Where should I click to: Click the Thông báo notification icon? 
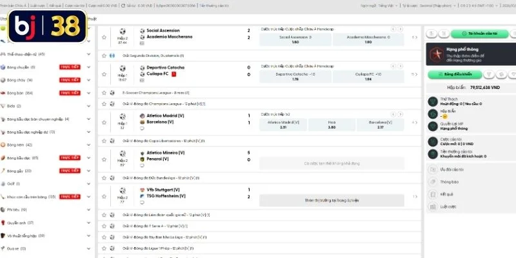pos(432,182)
